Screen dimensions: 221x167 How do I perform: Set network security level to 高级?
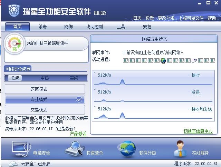[74, 78]
